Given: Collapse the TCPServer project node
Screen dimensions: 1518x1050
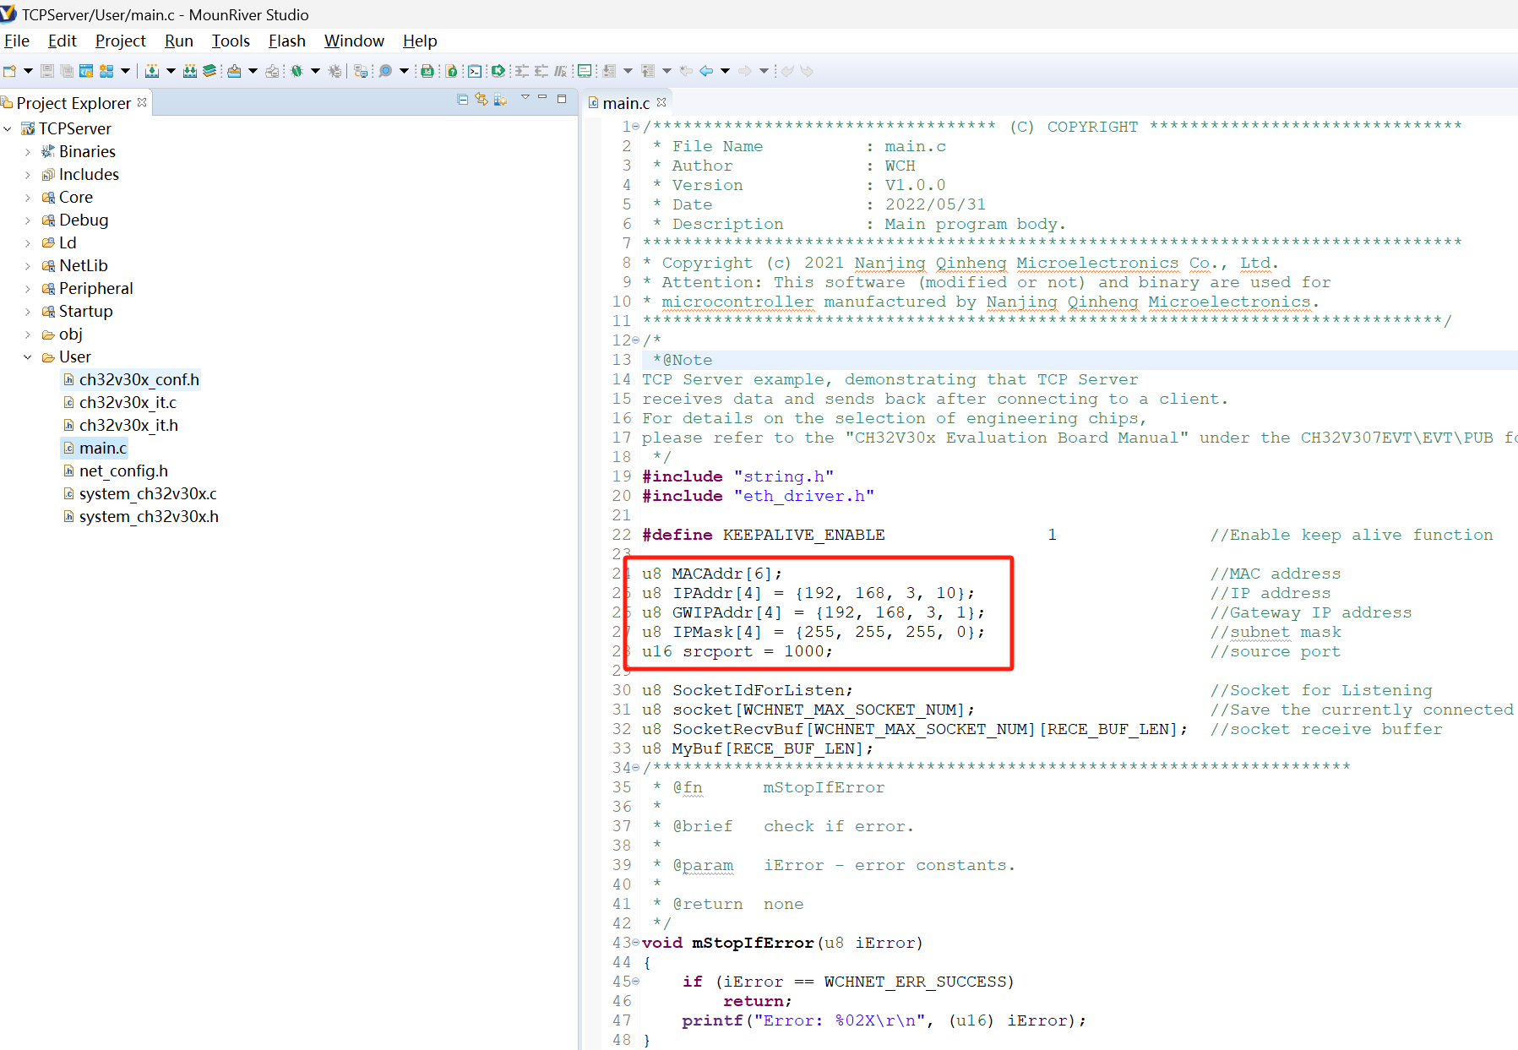Looking at the screenshot, I should [x=8, y=128].
